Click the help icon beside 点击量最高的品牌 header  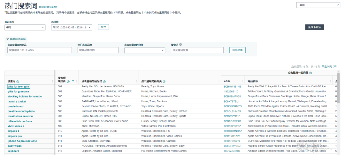[104, 81]
